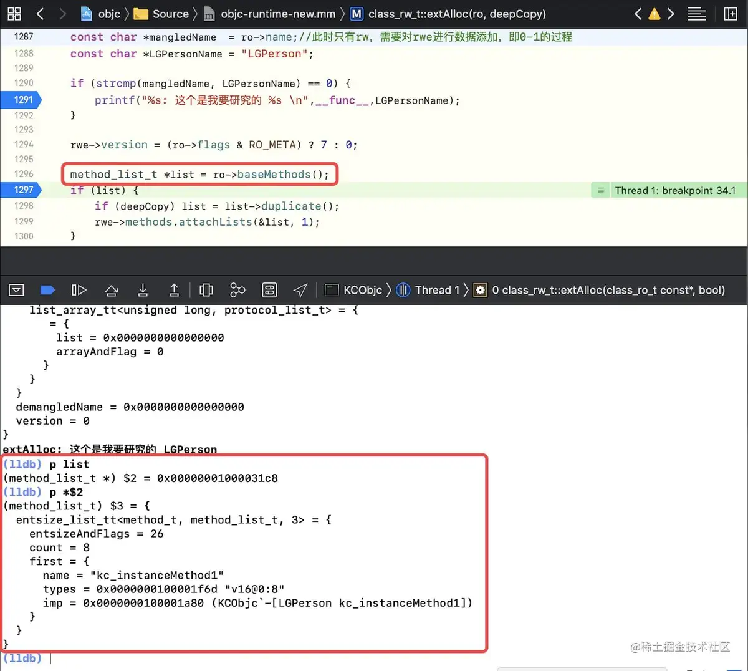Click printf statement on line 1291
748x671 pixels.
point(277,100)
